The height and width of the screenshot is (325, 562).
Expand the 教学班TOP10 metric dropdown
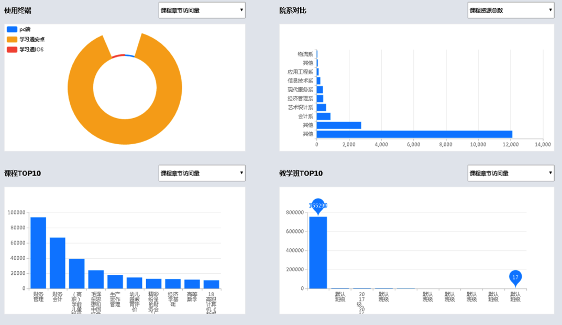pyautogui.click(x=511, y=173)
